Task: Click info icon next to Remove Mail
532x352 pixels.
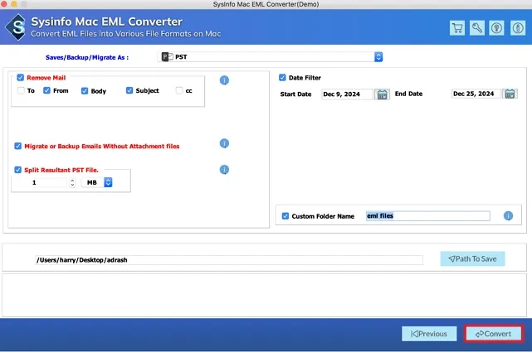Action: [x=224, y=80]
